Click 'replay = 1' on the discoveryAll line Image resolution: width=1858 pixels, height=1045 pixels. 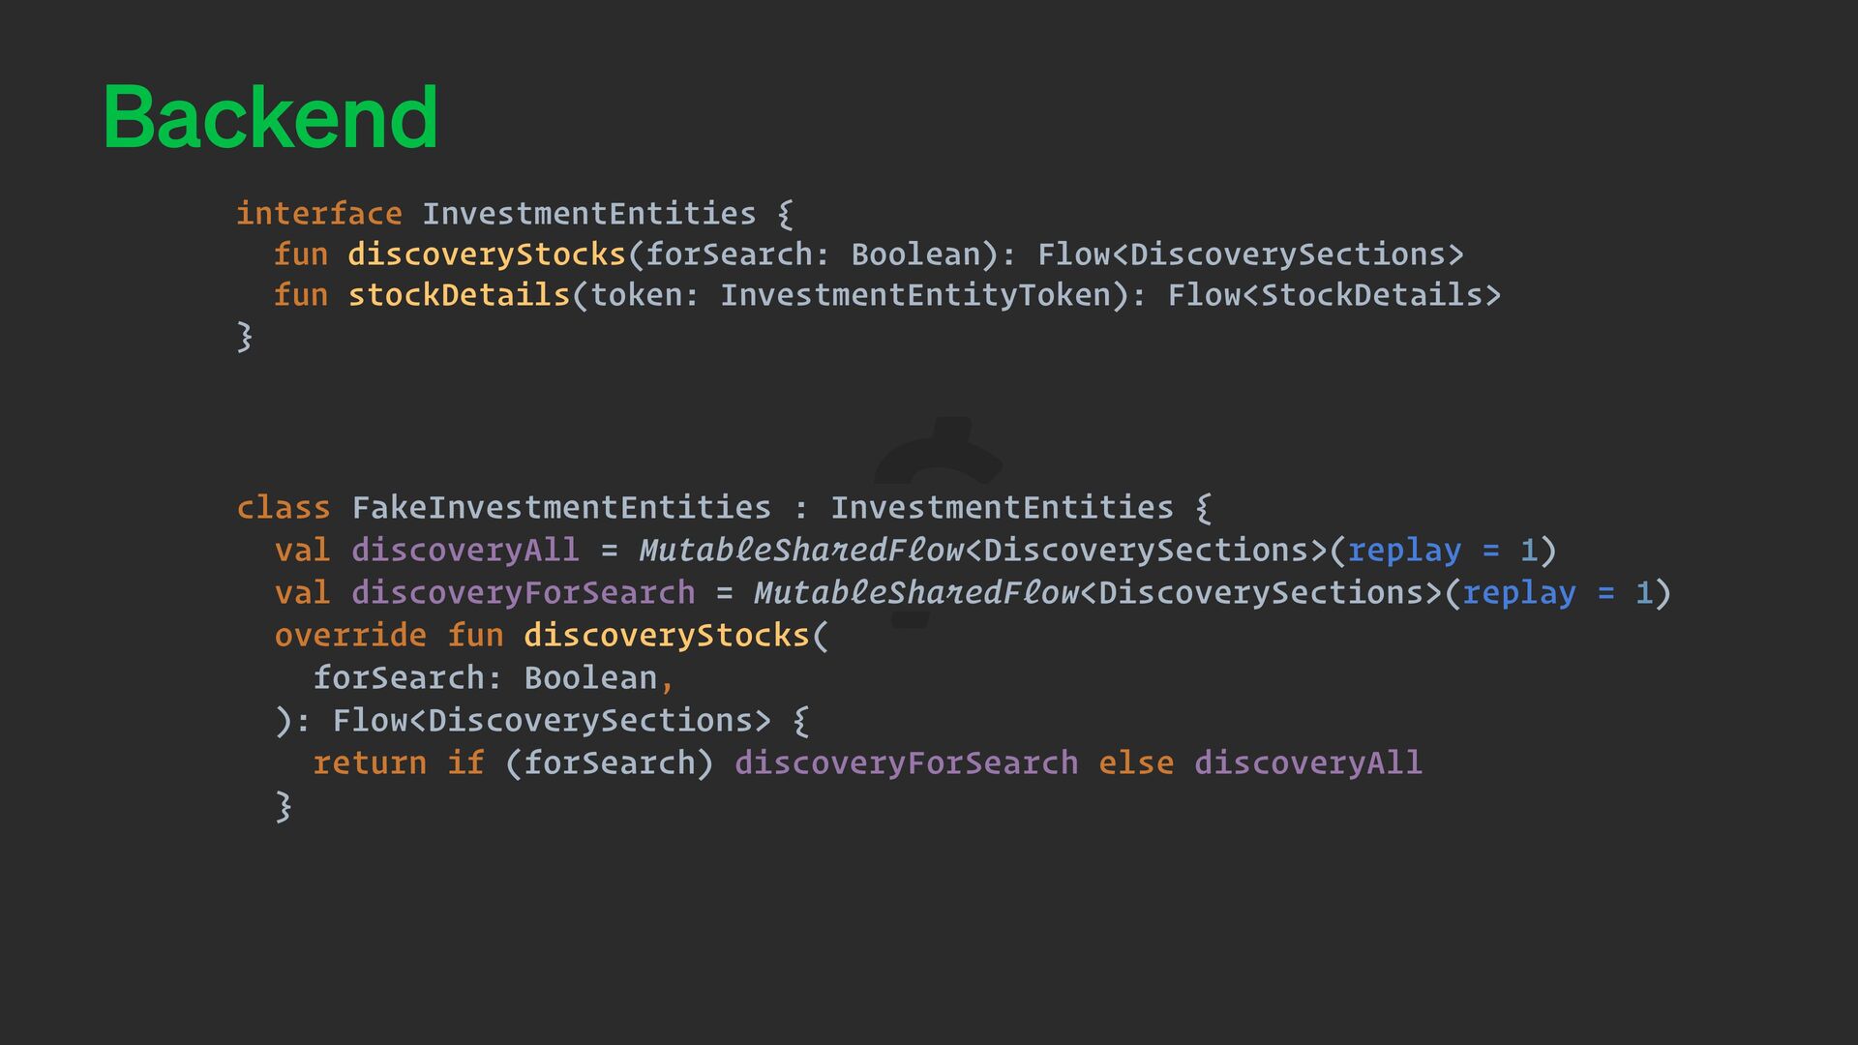(x=1442, y=551)
